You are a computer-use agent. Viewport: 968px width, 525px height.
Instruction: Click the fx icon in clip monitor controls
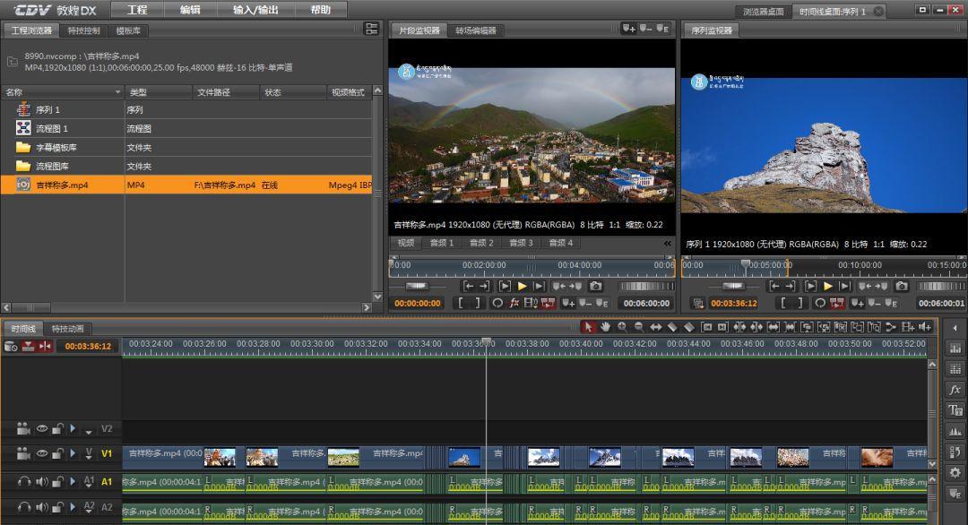pos(514,303)
